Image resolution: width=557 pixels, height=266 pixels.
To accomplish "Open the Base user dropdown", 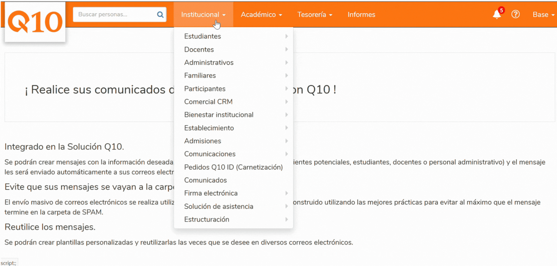I will click(x=543, y=15).
